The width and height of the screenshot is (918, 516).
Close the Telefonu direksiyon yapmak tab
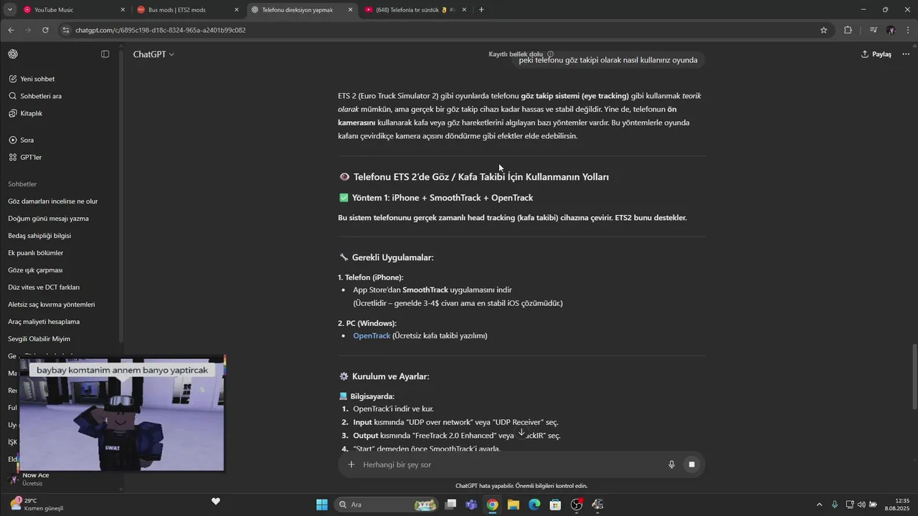point(351,10)
